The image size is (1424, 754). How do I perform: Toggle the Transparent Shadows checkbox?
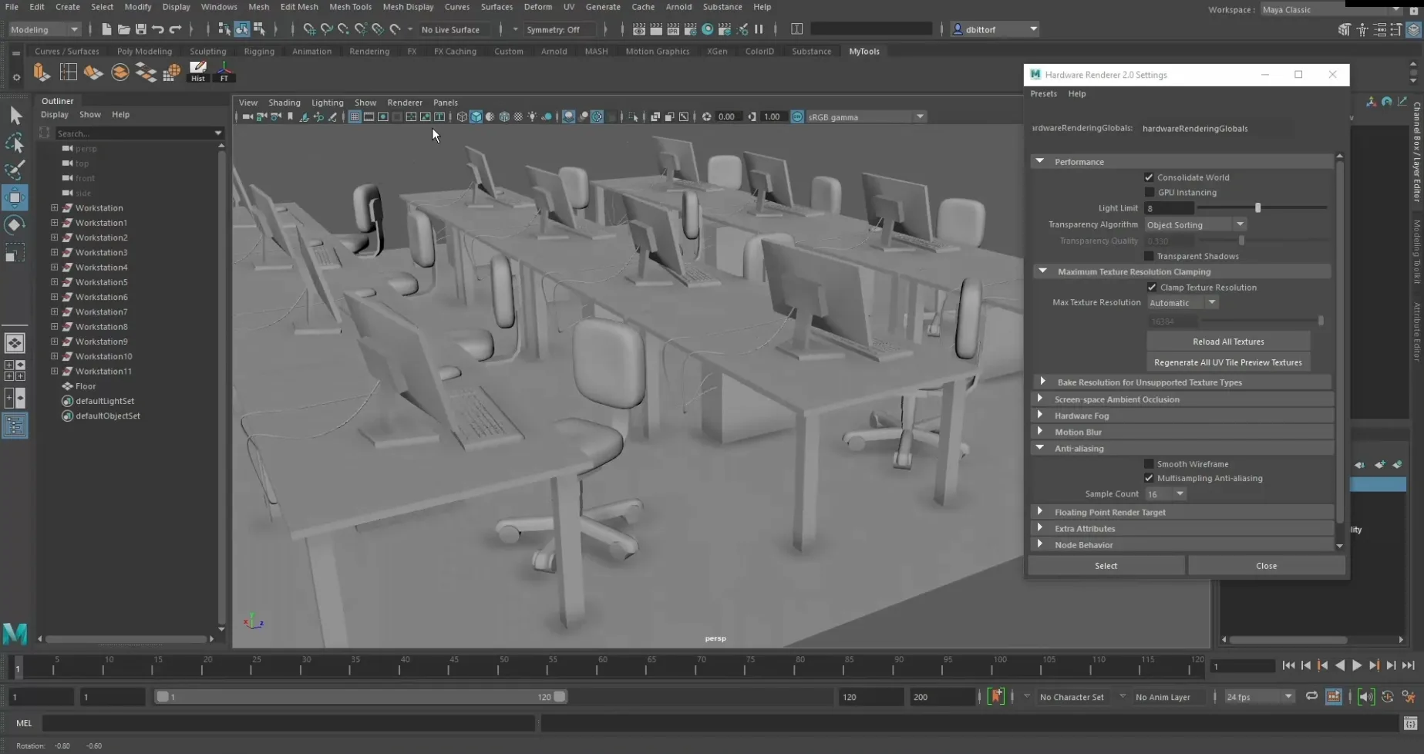tap(1149, 256)
